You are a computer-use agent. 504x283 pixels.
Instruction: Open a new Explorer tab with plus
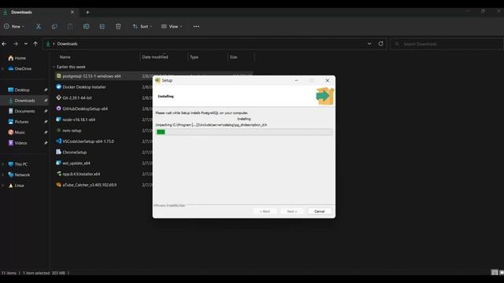coord(87,13)
